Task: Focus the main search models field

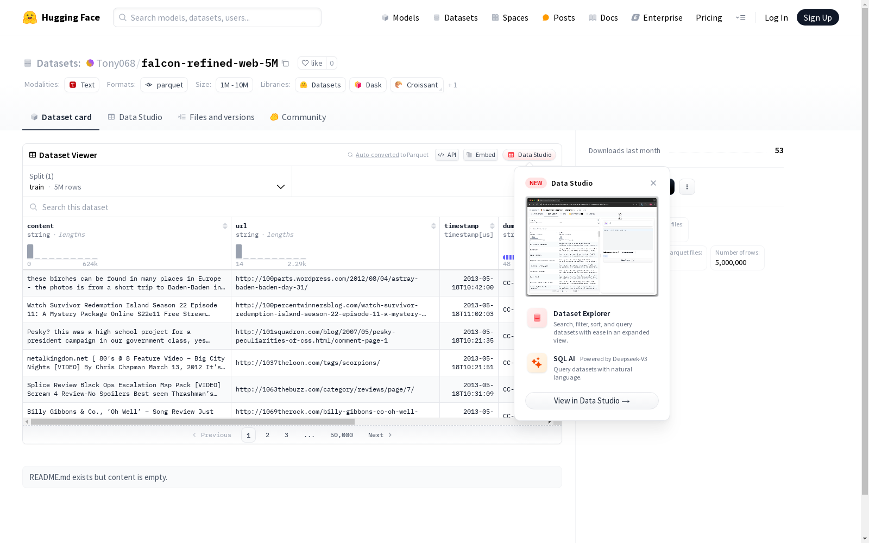Action: point(217,17)
